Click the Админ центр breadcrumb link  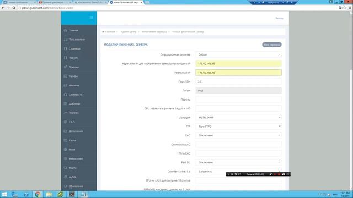[129, 32]
